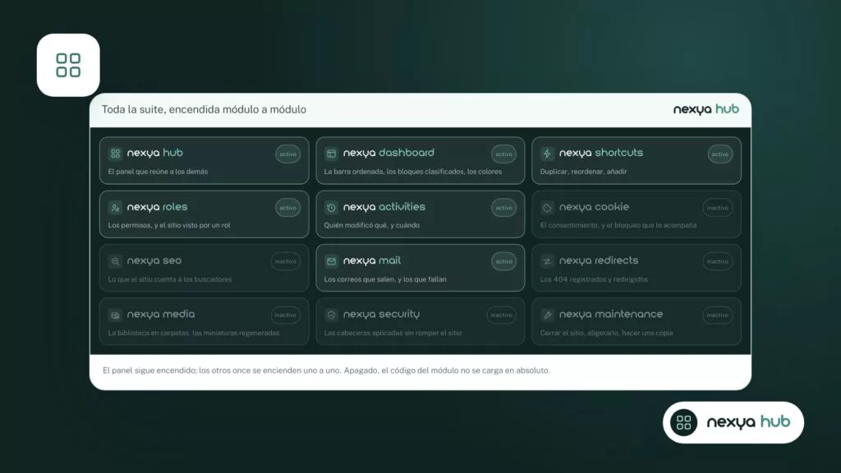Click the round grid icon in bottom nexya hub badge
Image resolution: width=841 pixels, height=473 pixels.
[683, 423]
